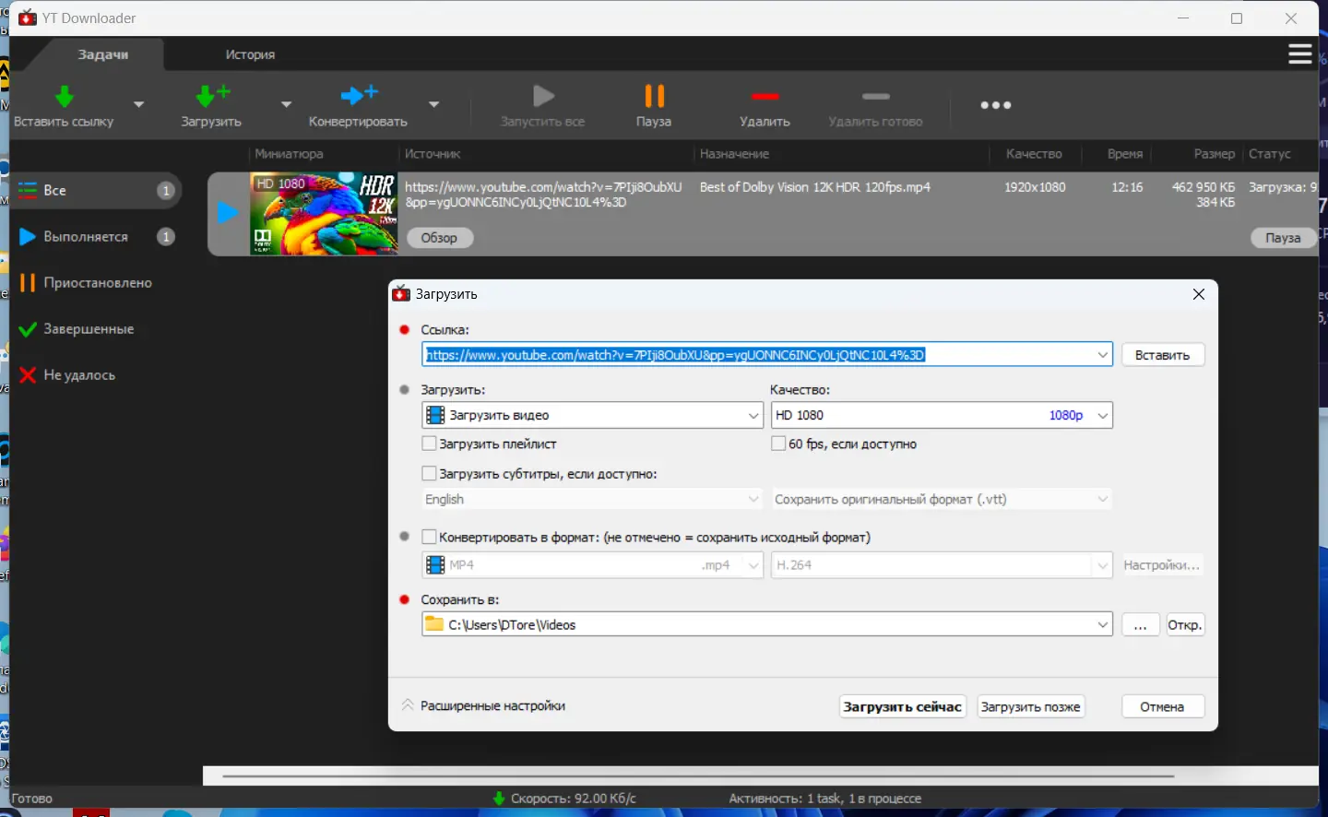Click the browse folder ... button
This screenshot has height=817, width=1328.
point(1141,625)
